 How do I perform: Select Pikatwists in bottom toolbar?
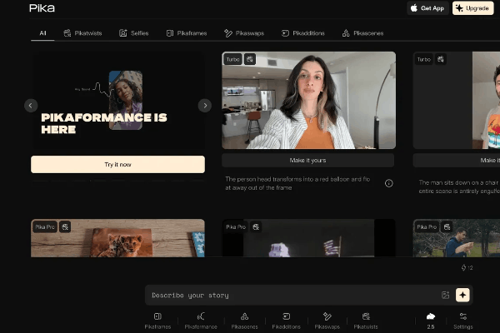(x=366, y=321)
